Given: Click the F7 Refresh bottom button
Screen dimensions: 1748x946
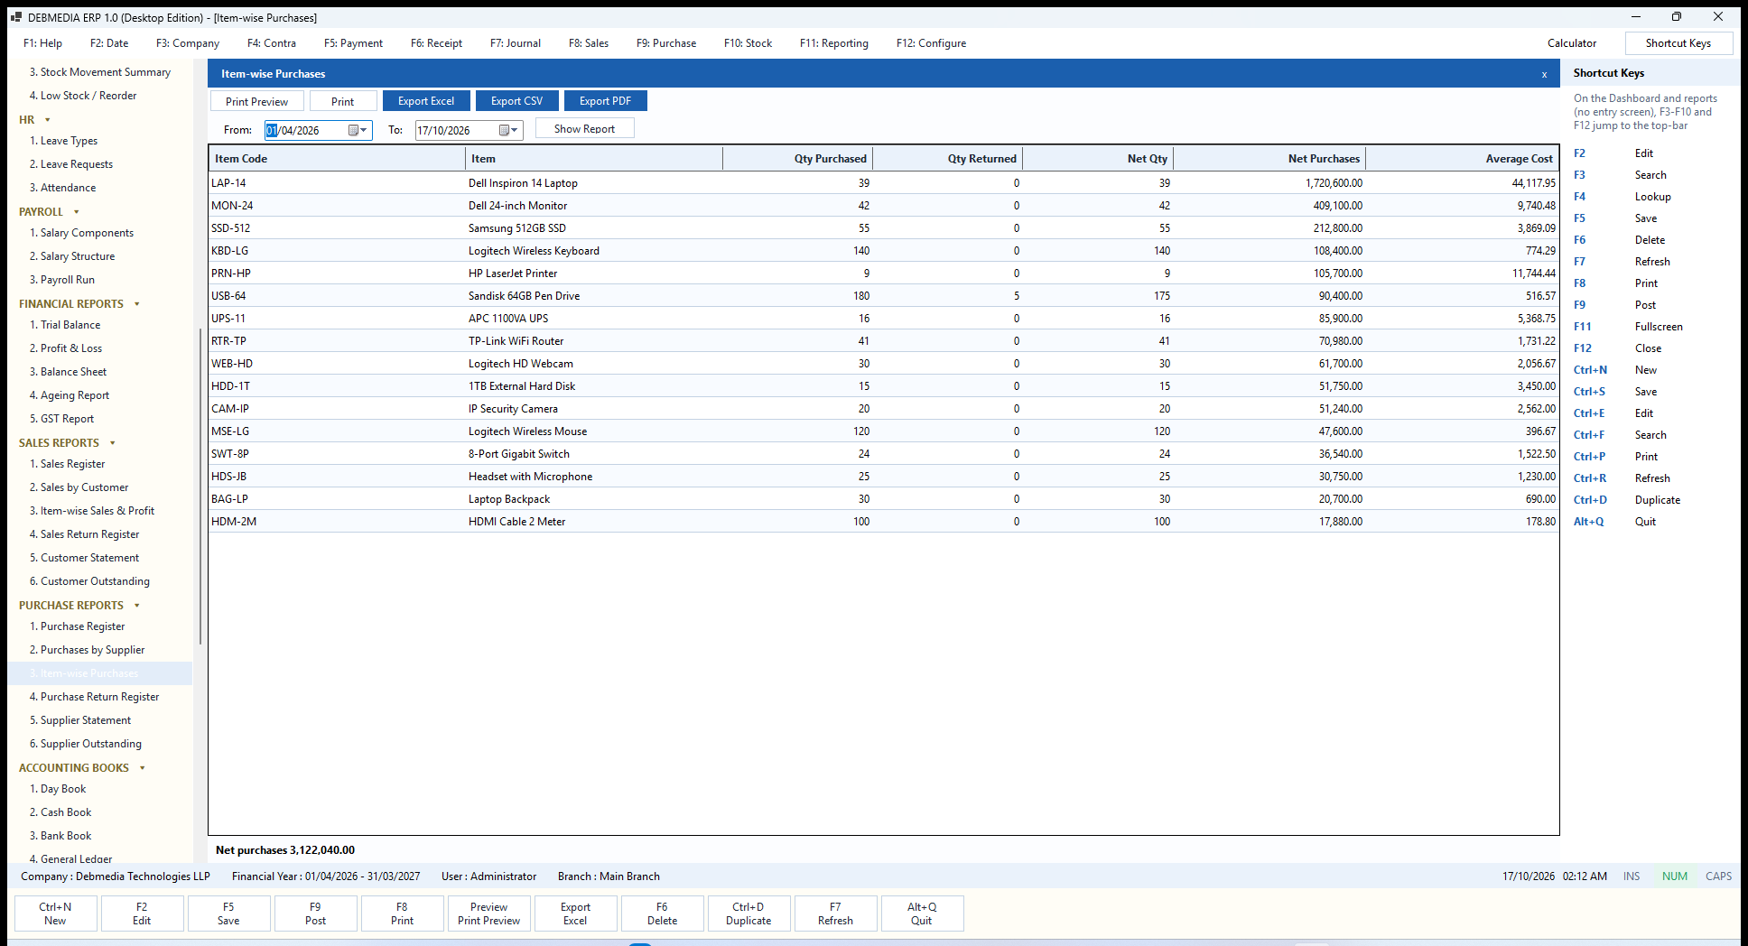Looking at the screenshot, I should (x=835, y=914).
